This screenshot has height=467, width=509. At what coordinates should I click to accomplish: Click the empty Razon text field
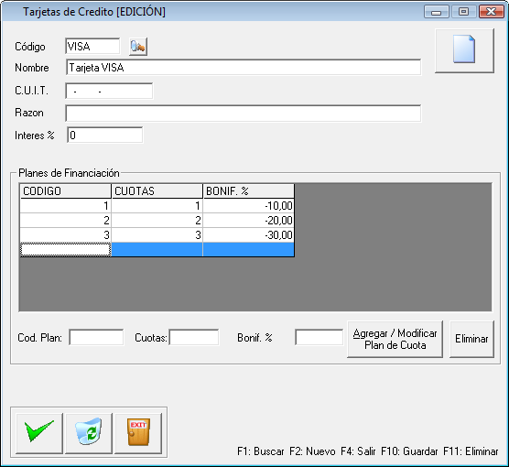244,113
